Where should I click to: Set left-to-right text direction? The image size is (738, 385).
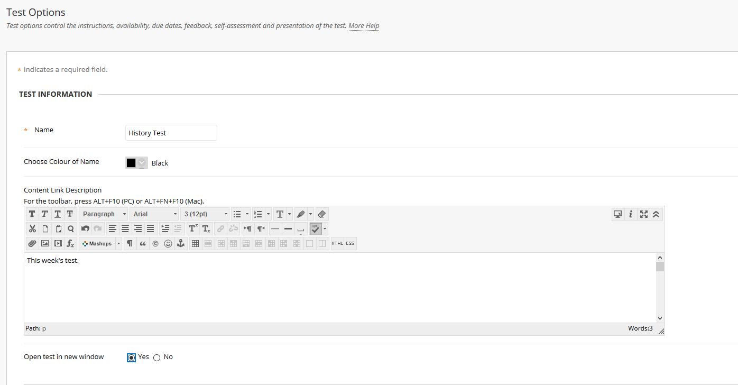[x=247, y=229]
